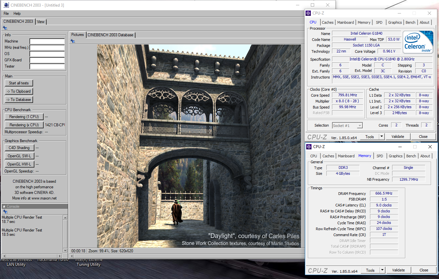Open Memory tab in upper CPU-Z window
439x279 pixels.
point(364,22)
